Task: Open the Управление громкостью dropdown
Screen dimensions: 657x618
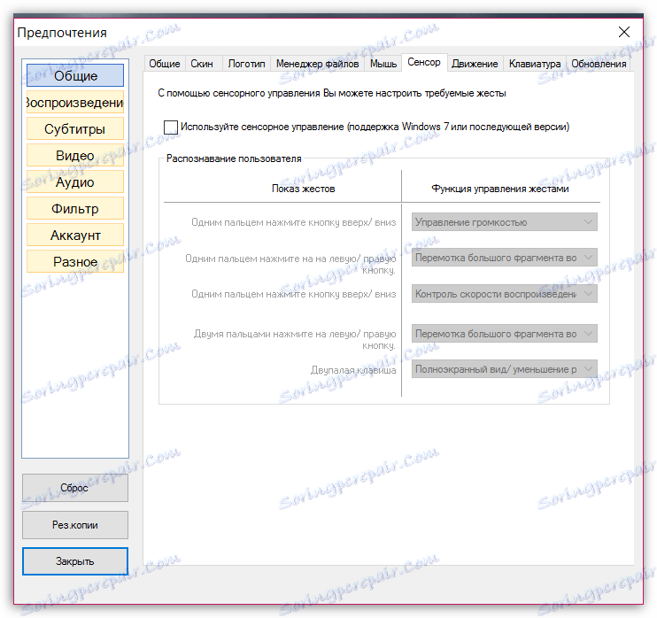Action: point(505,222)
